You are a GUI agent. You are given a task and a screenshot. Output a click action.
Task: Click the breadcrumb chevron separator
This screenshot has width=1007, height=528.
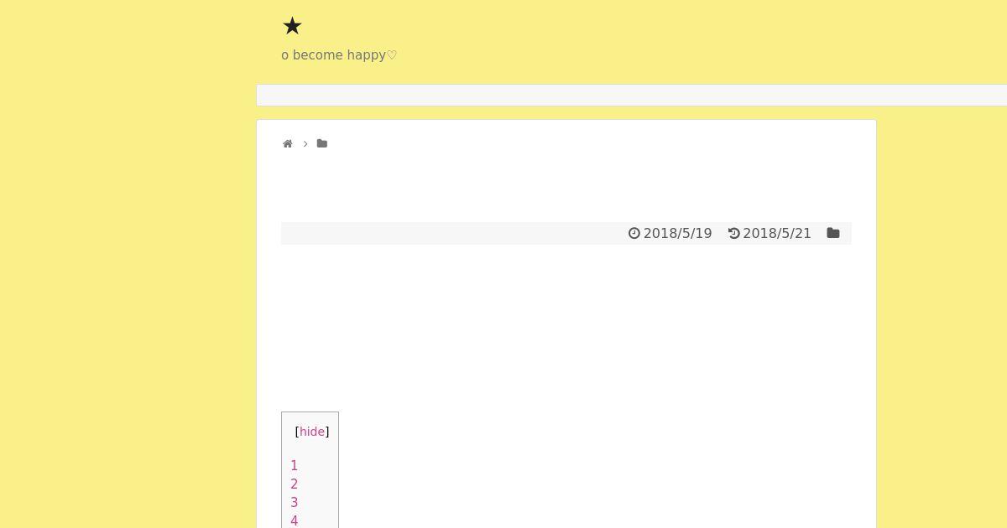pos(305,144)
